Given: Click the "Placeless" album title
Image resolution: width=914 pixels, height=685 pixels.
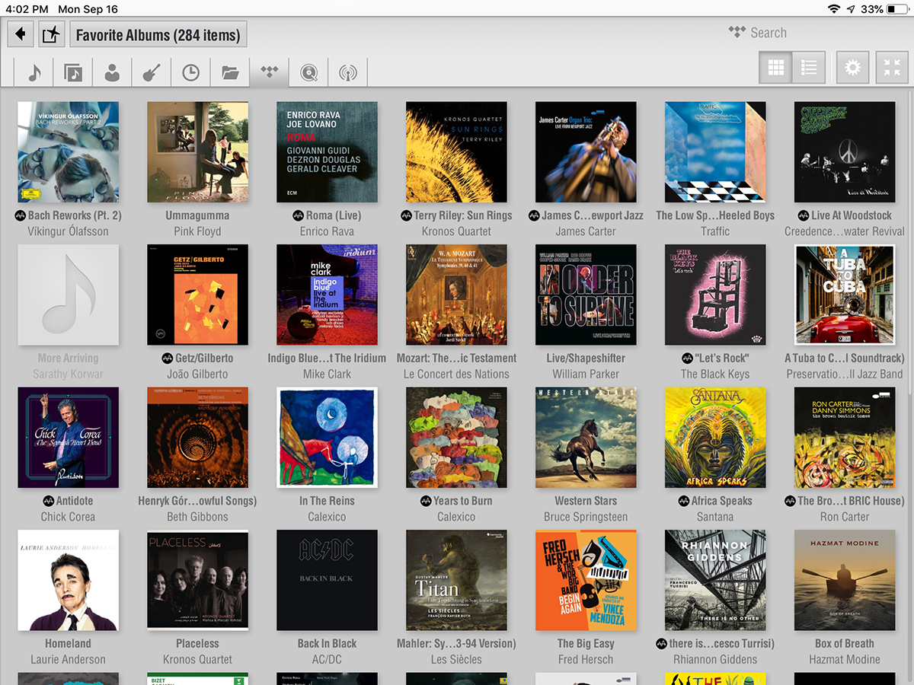Looking at the screenshot, I should 197,643.
